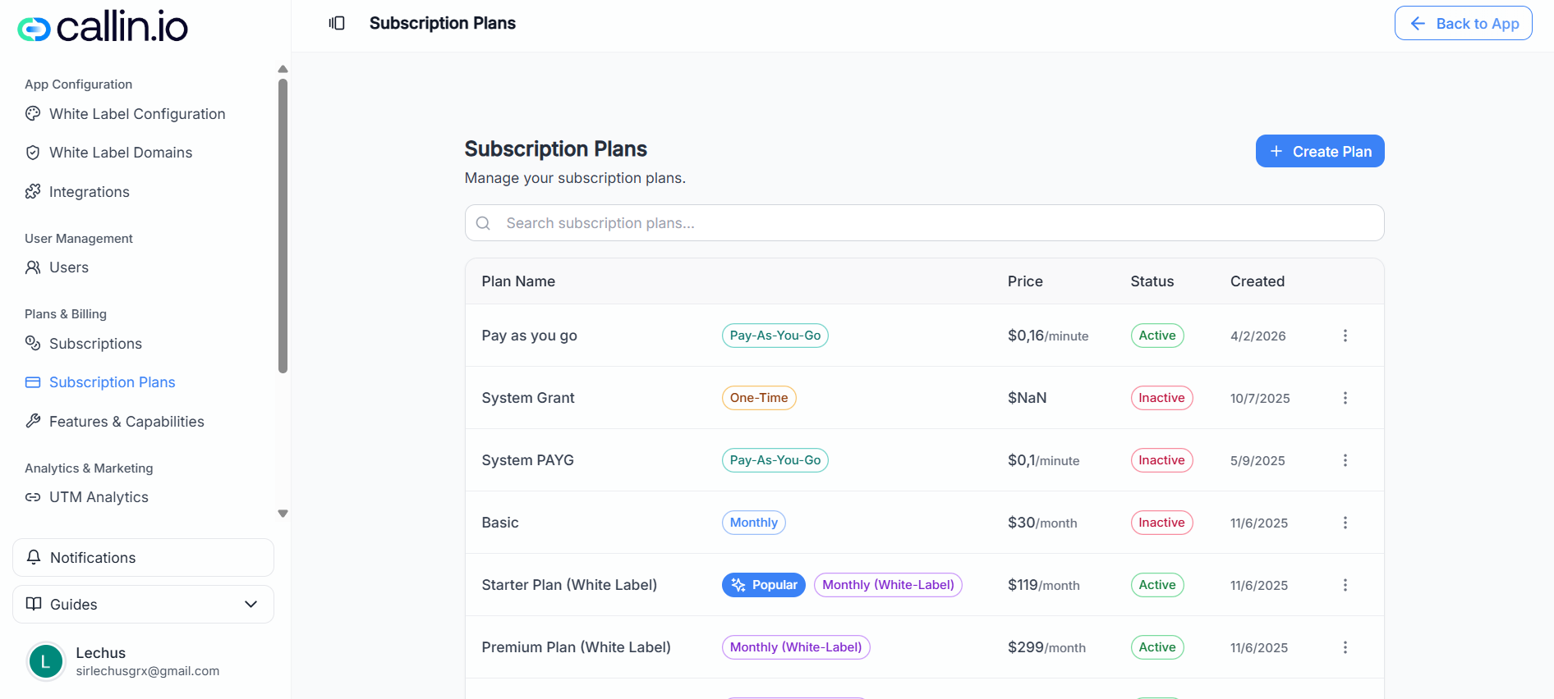
Task: Open Integrations via its plug icon
Action: pyautogui.click(x=33, y=191)
